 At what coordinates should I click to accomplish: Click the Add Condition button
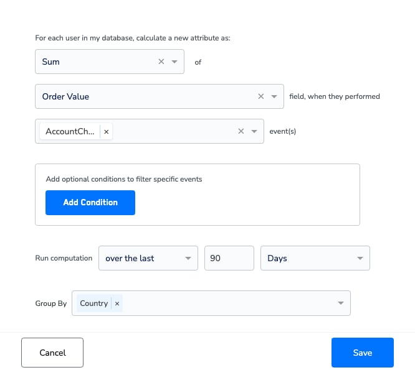coord(90,203)
